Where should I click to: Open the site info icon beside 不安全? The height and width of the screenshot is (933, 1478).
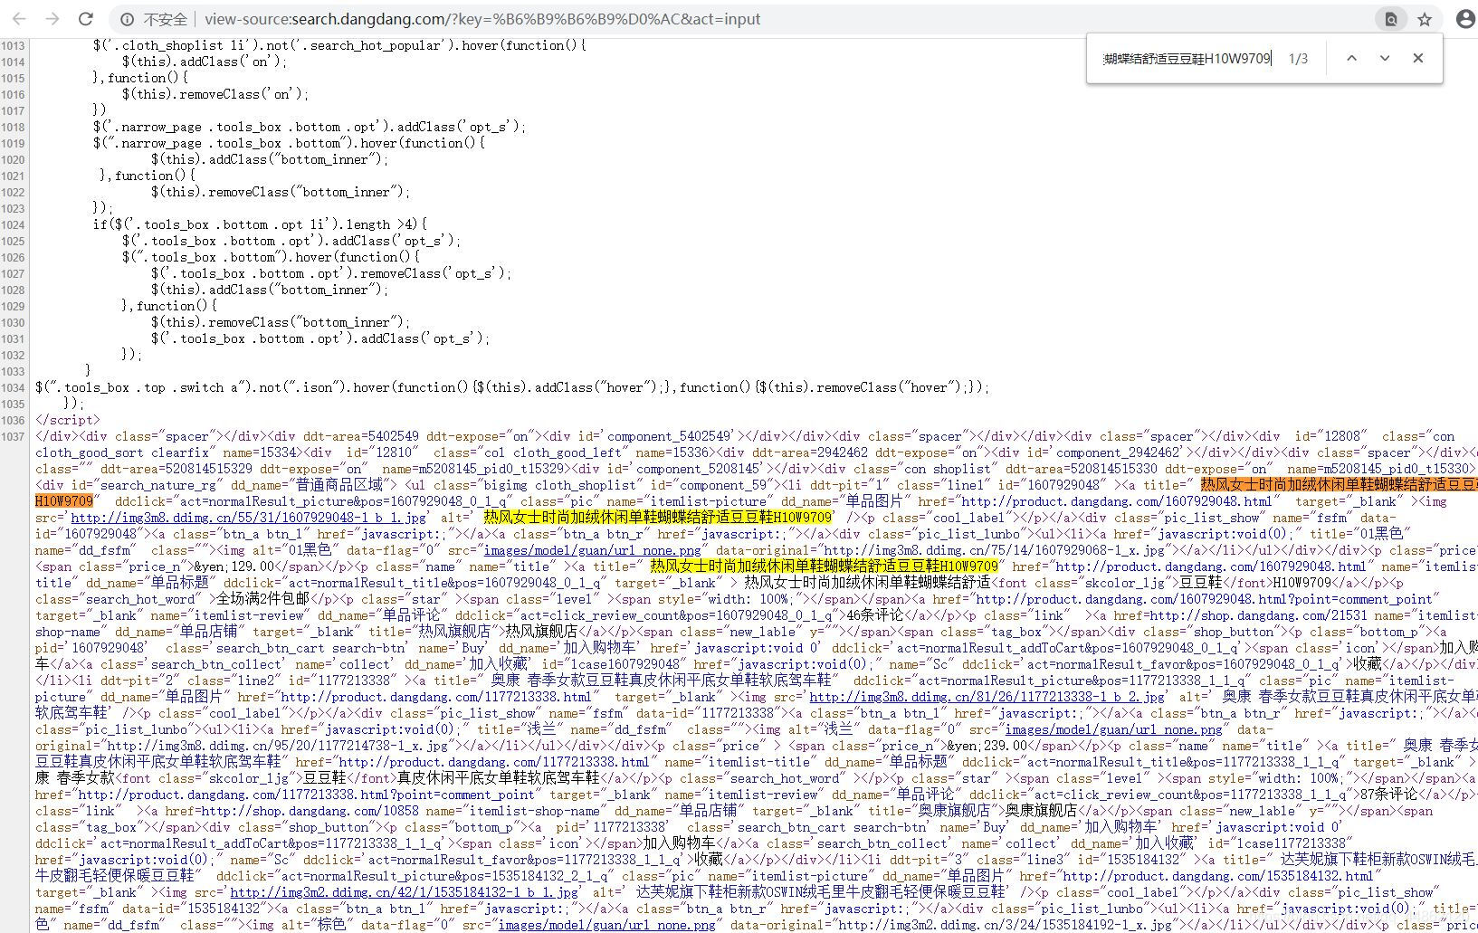tap(128, 19)
